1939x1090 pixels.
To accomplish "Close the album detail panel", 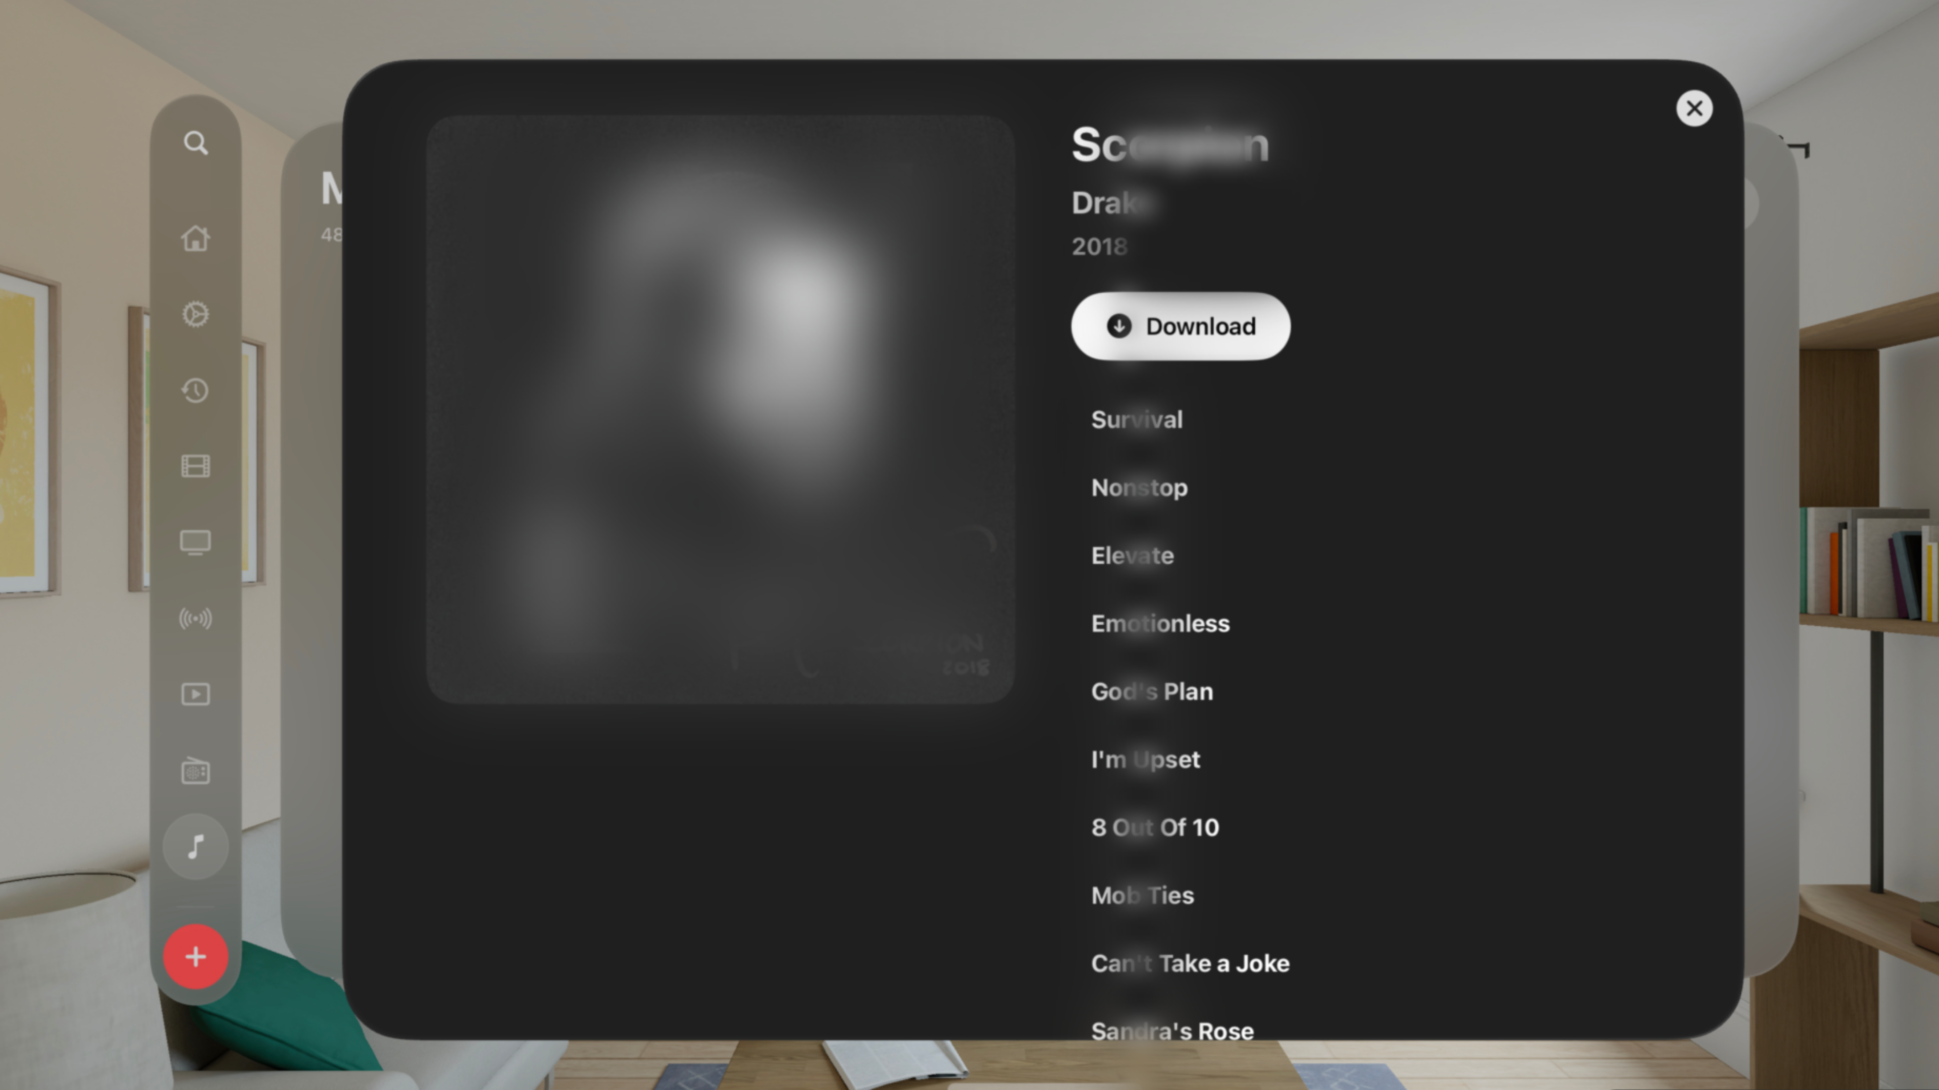I will (x=1695, y=108).
